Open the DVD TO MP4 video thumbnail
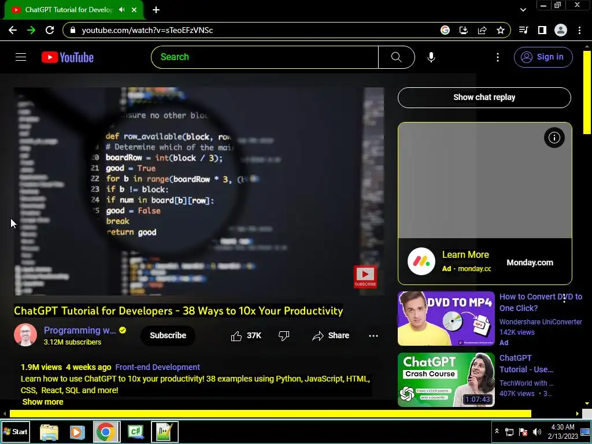This screenshot has width=592, height=444. click(446, 319)
